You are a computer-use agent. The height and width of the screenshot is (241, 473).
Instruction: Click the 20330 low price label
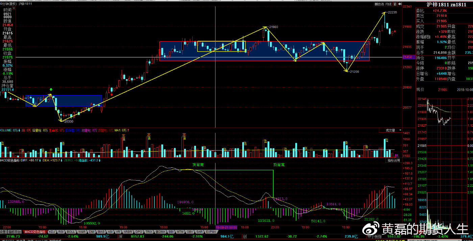point(69,121)
